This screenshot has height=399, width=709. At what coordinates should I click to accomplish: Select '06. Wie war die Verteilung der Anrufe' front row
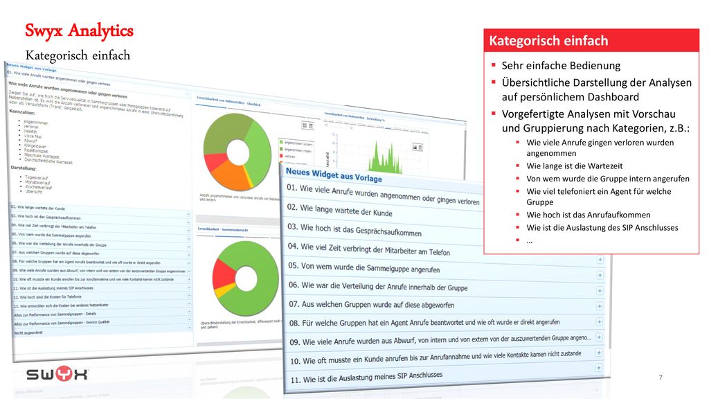(378, 286)
